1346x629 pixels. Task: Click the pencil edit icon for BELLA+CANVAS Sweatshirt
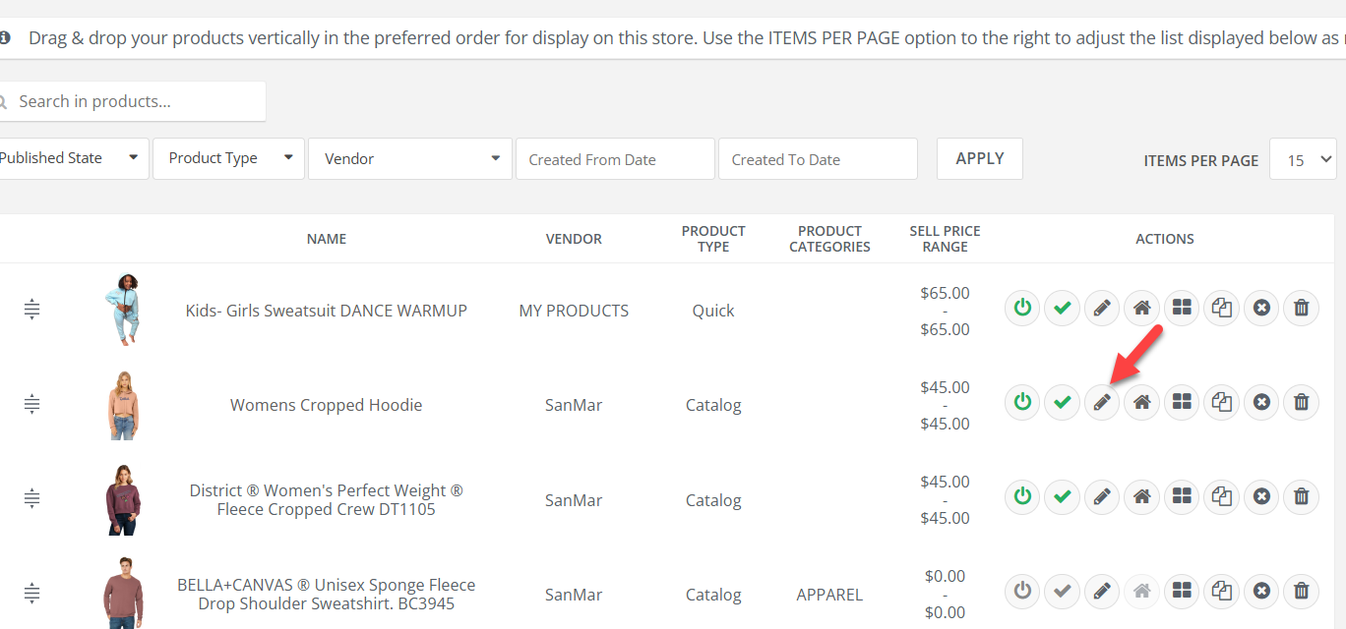pos(1102,591)
